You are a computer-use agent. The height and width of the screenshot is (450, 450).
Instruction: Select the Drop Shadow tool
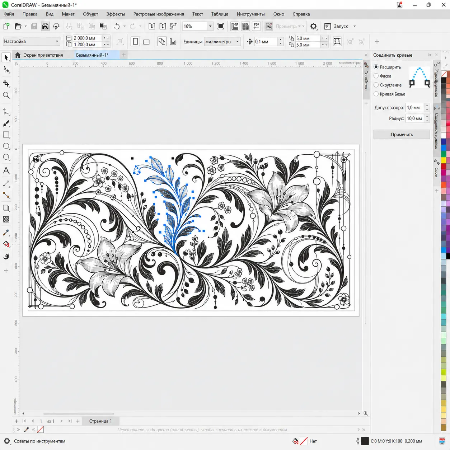click(x=6, y=208)
